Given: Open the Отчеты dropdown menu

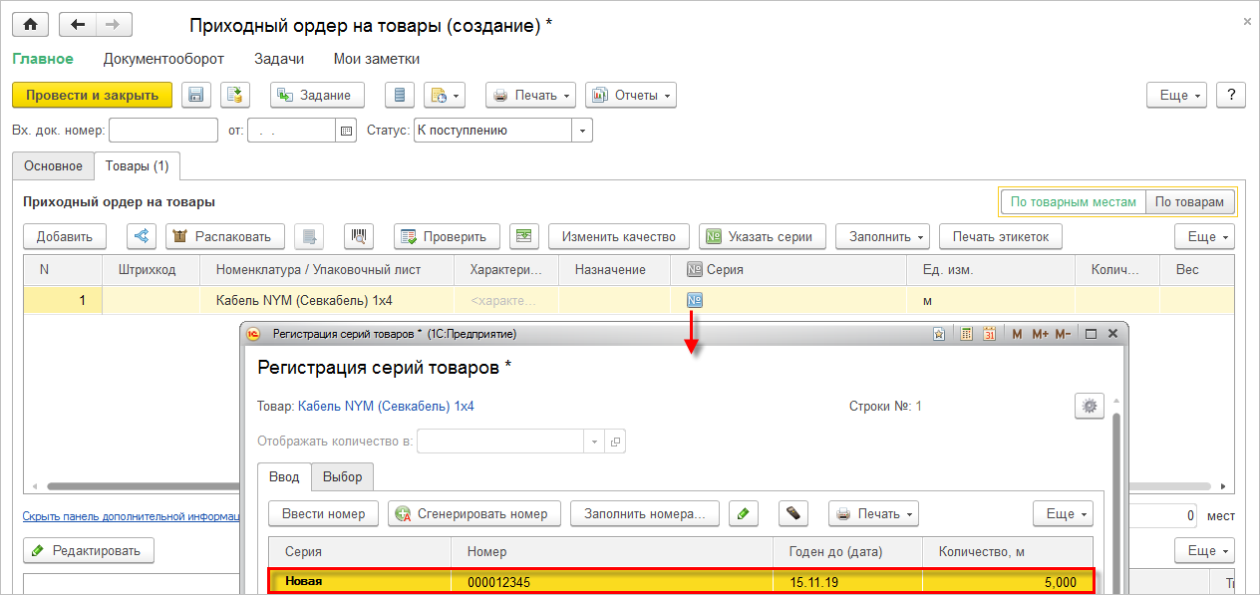Looking at the screenshot, I should (x=630, y=95).
